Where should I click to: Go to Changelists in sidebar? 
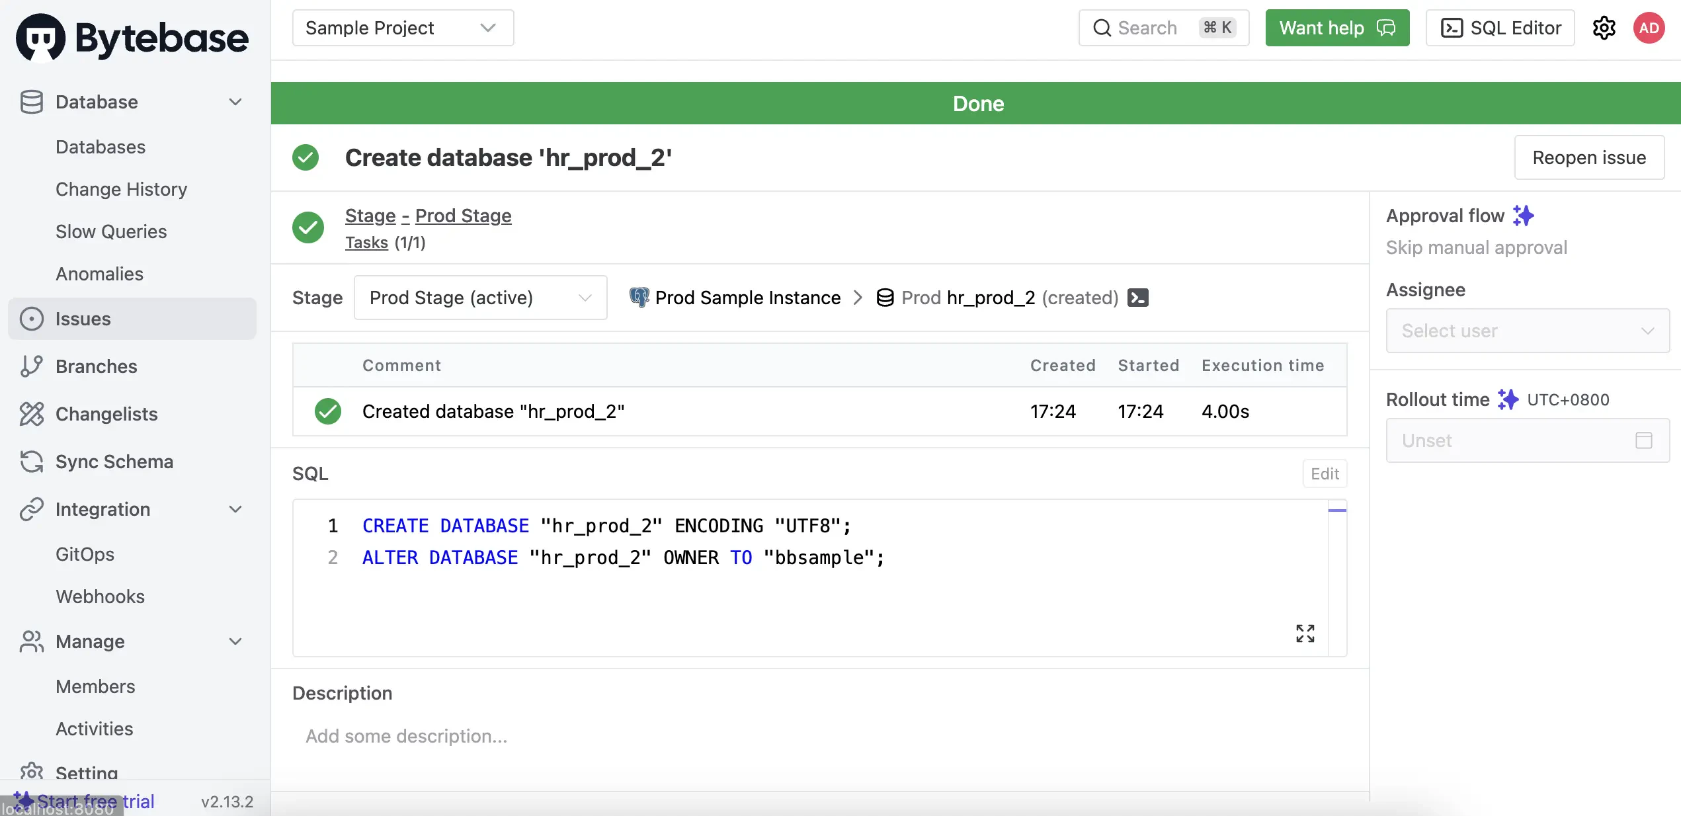click(106, 414)
